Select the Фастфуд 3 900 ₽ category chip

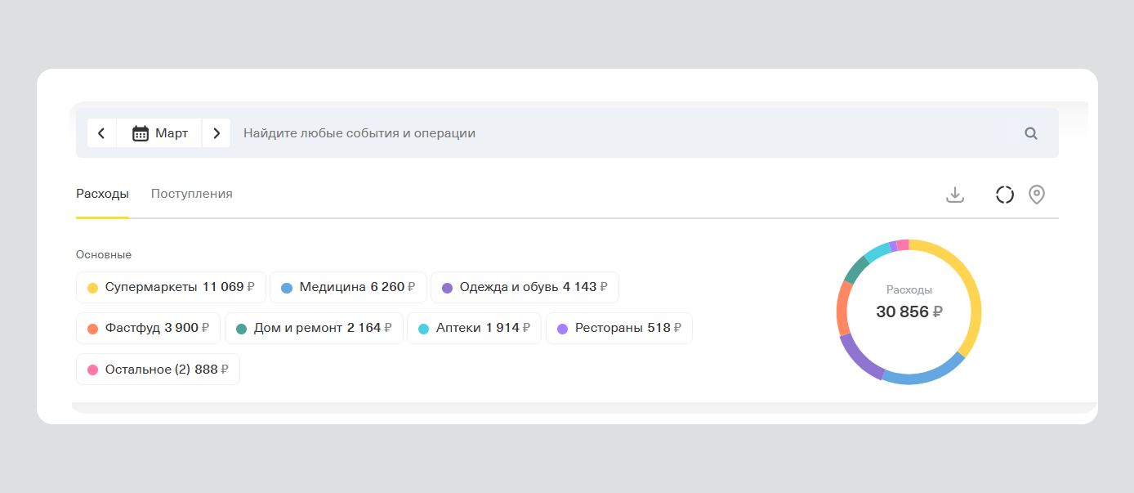click(148, 329)
